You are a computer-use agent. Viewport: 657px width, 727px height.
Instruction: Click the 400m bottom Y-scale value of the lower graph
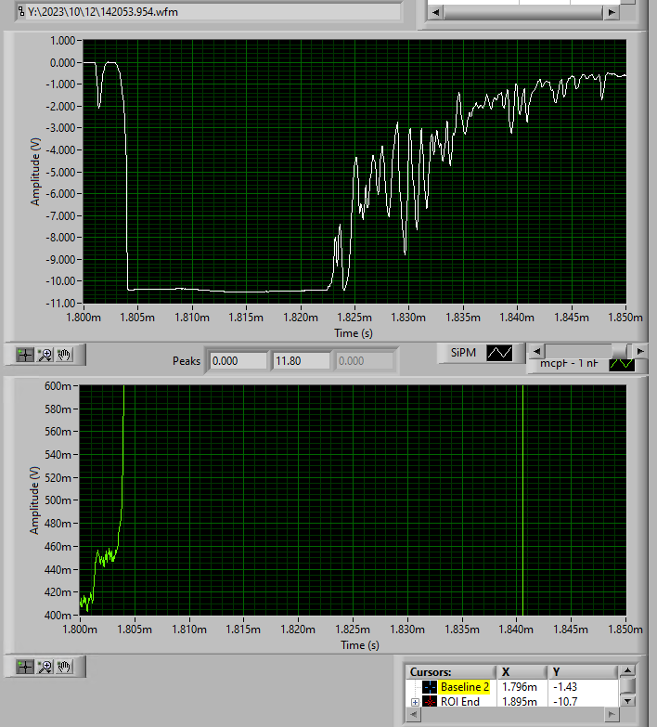(58, 616)
